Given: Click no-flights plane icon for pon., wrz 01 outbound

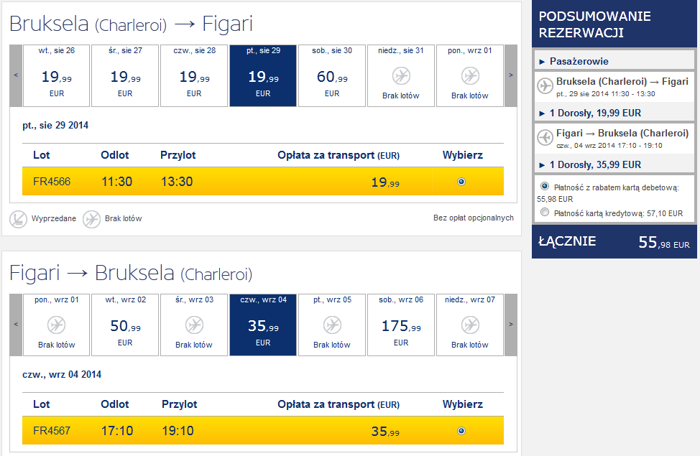Looking at the screenshot, I should coord(470,76).
